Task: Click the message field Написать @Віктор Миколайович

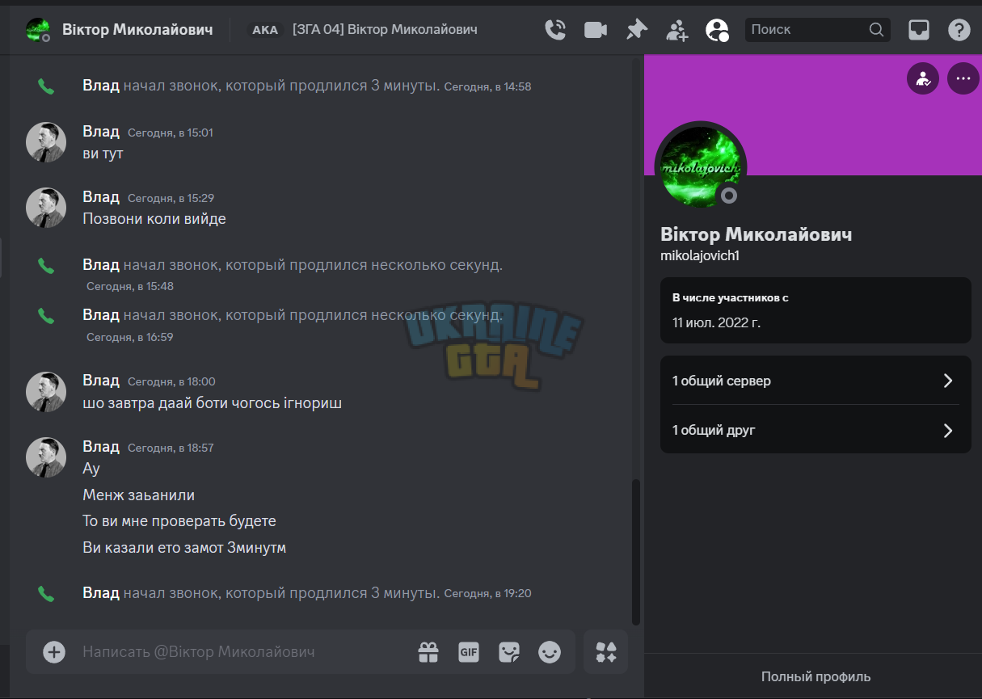Action: pyautogui.click(x=242, y=651)
